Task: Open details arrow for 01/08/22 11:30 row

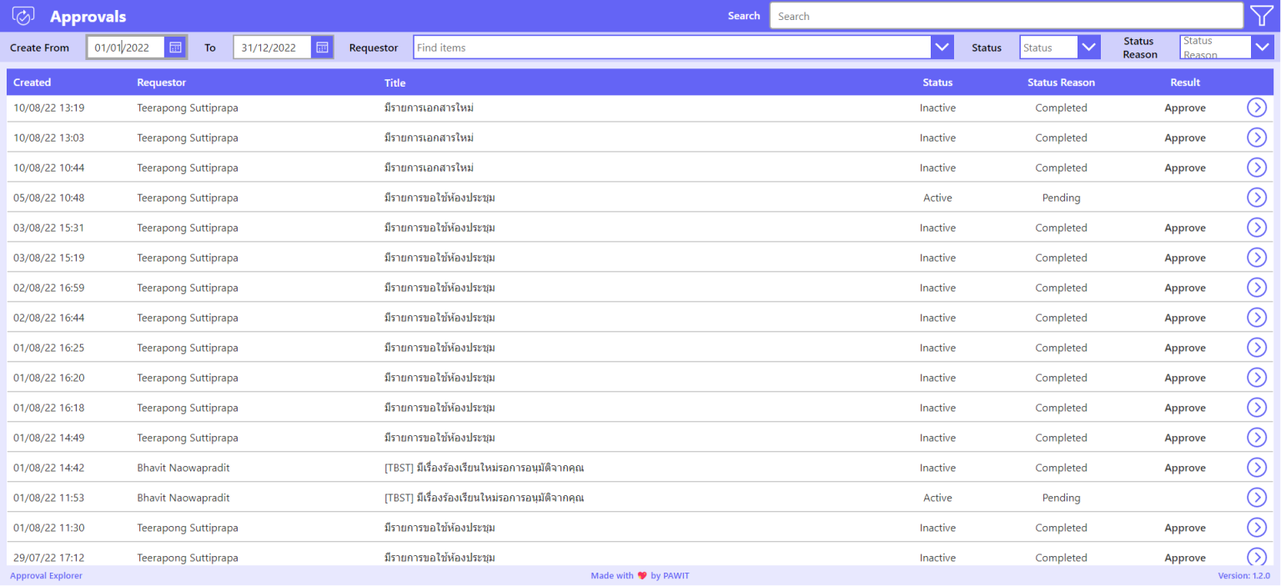Action: click(1257, 528)
